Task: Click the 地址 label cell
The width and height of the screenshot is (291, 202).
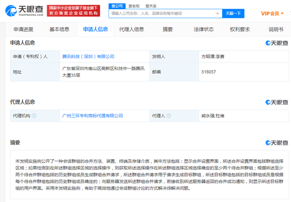Action: (35, 72)
